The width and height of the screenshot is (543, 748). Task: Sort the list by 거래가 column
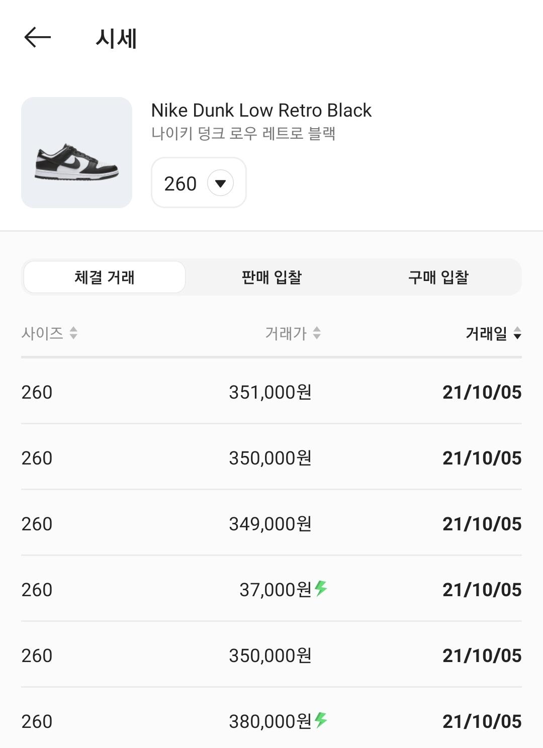317,333
